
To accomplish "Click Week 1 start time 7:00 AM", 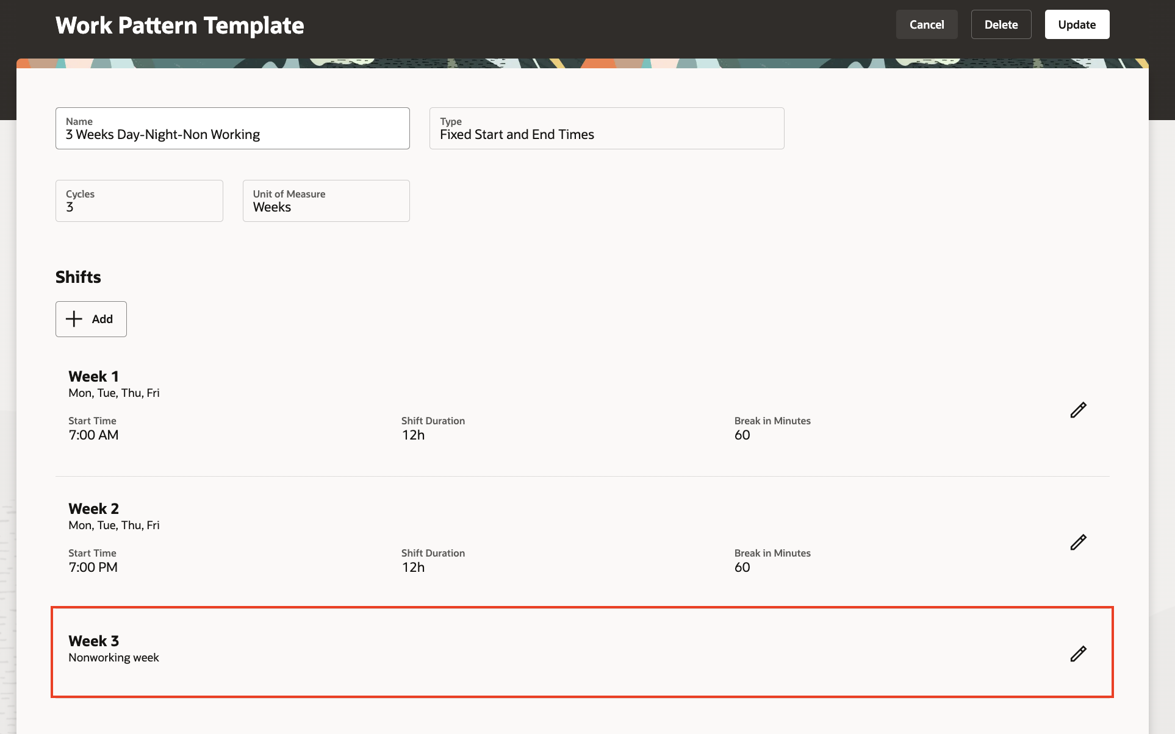I will tap(93, 435).
